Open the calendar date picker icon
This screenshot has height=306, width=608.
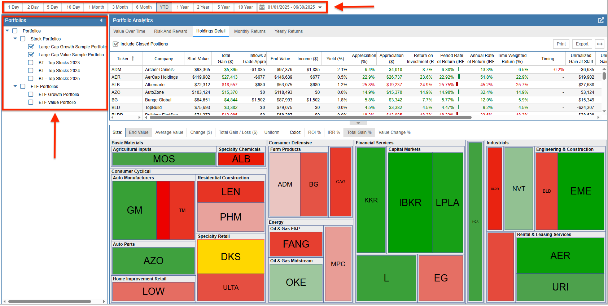coord(262,7)
